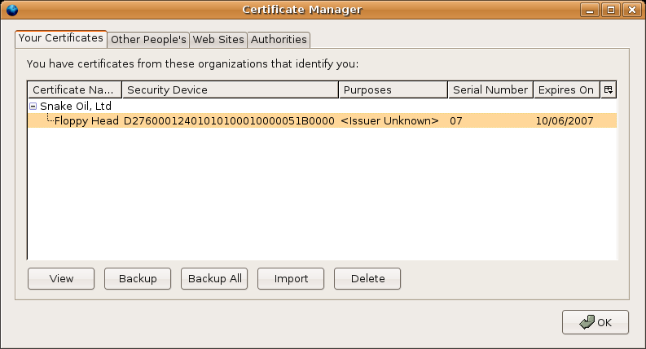646x349 pixels.
Task: Open the column picker icon in table header
Action: (x=608, y=89)
